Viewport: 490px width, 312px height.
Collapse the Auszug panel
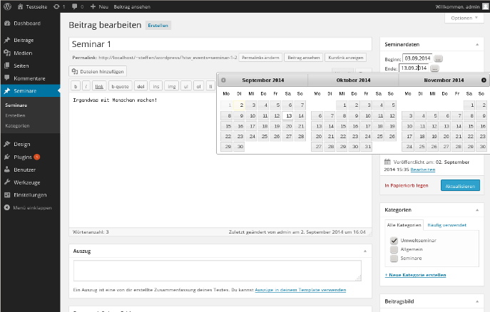tap(367, 251)
